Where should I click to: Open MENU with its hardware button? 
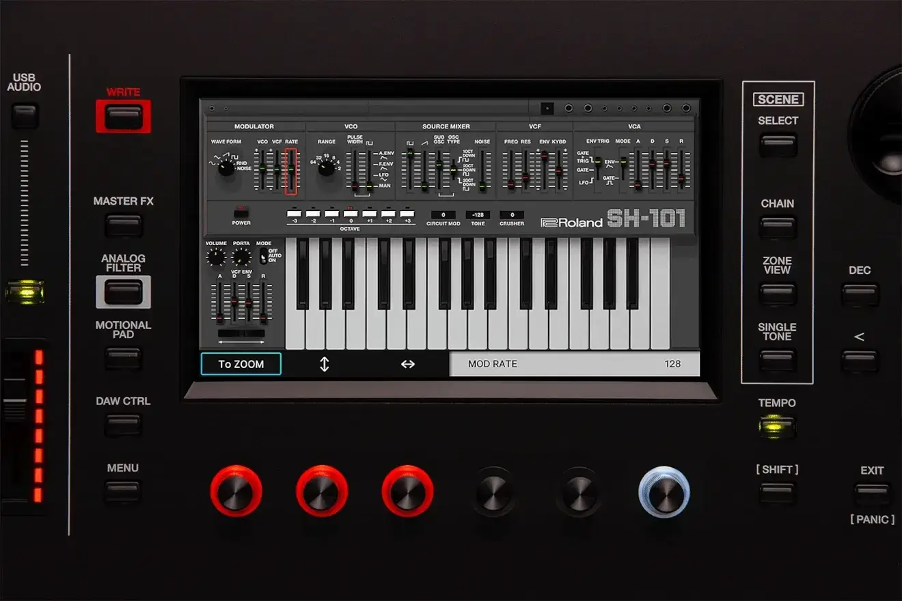[123, 491]
